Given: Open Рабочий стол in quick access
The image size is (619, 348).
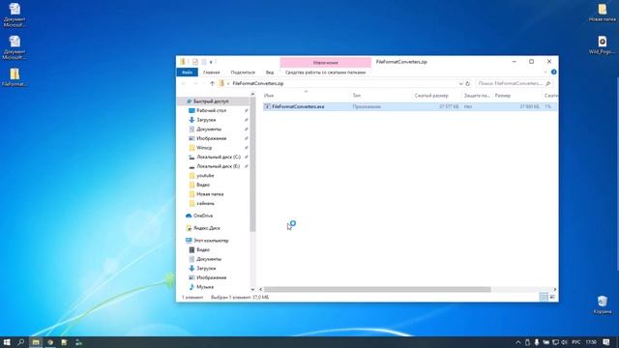Looking at the screenshot, I should tap(211, 111).
